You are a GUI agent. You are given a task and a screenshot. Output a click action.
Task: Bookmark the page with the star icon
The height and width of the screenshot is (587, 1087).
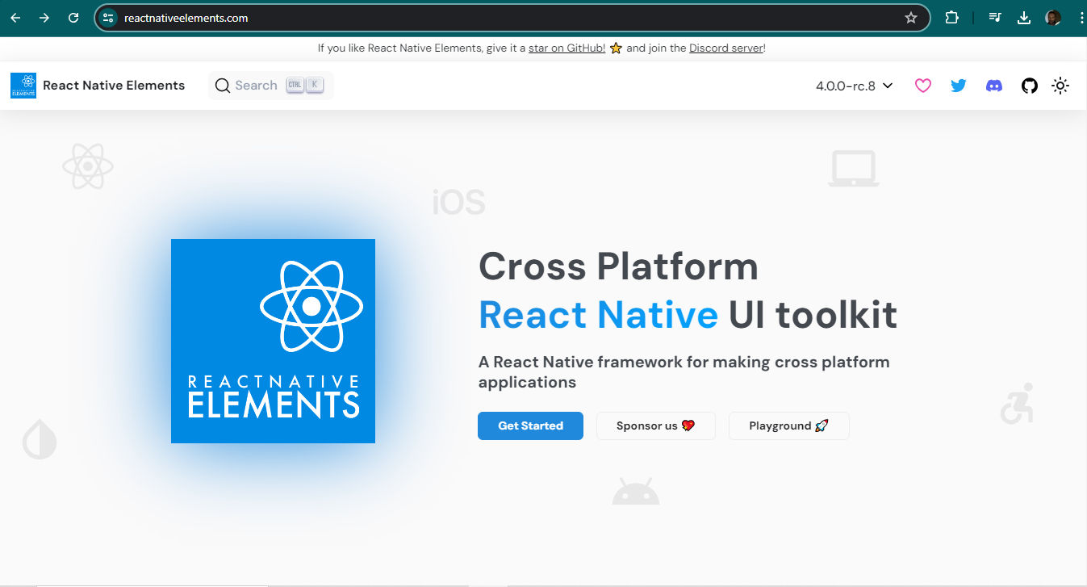(911, 17)
